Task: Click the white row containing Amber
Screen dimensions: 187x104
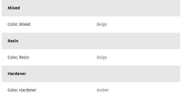Action: pos(91,90)
